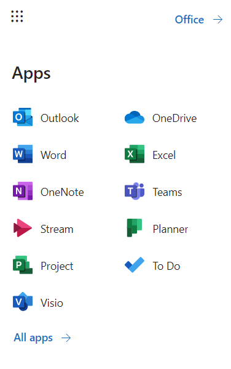Select the Project text label
The image size is (231, 369).
click(57, 266)
